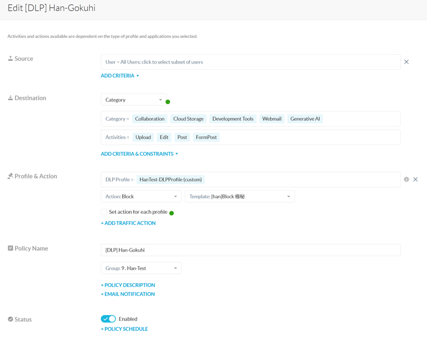
Task: Click the Source user selection field
Action: [x=250, y=62]
